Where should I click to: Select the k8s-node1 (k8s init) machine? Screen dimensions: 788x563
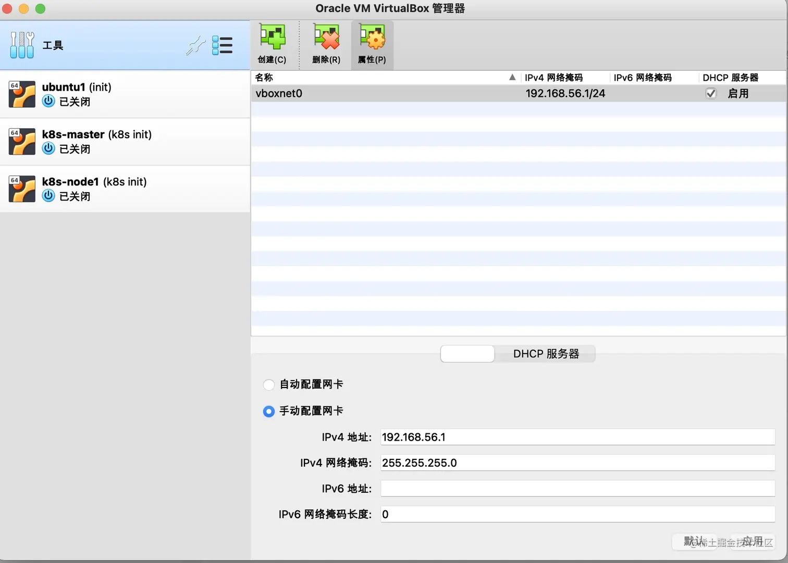point(125,189)
